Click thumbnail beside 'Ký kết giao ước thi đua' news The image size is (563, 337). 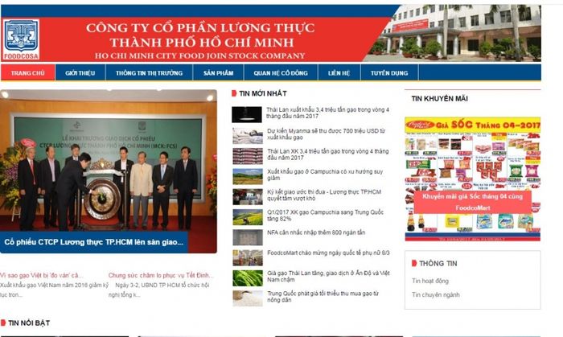tap(248, 197)
